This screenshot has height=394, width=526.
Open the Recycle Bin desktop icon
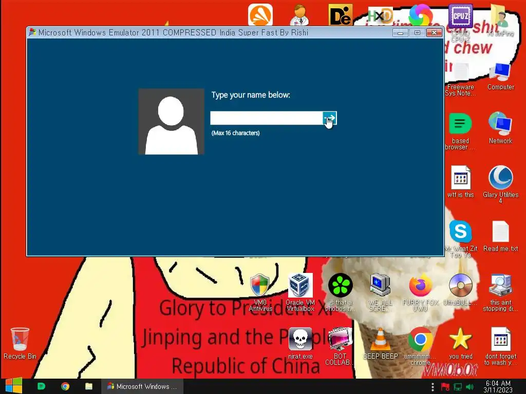coord(20,343)
